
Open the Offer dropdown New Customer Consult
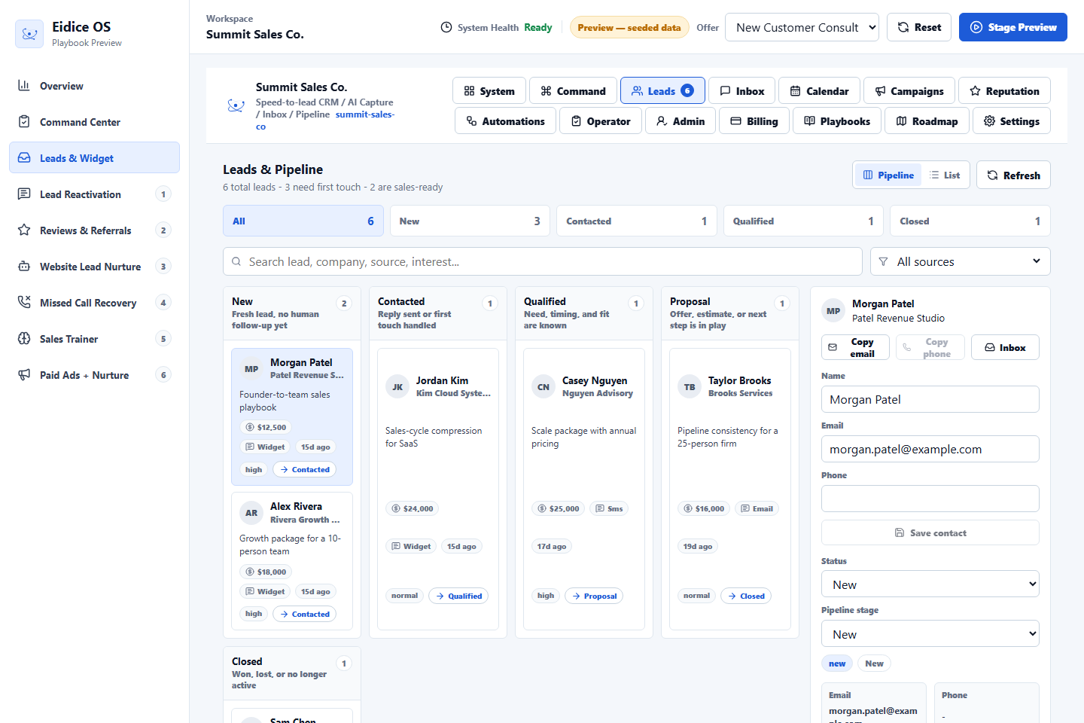tap(802, 27)
